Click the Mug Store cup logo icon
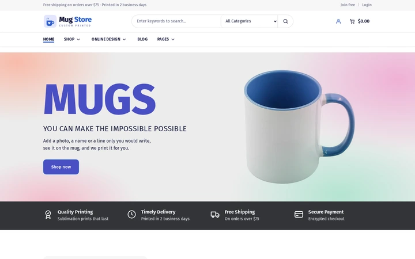The image size is (415, 259). (x=50, y=21)
